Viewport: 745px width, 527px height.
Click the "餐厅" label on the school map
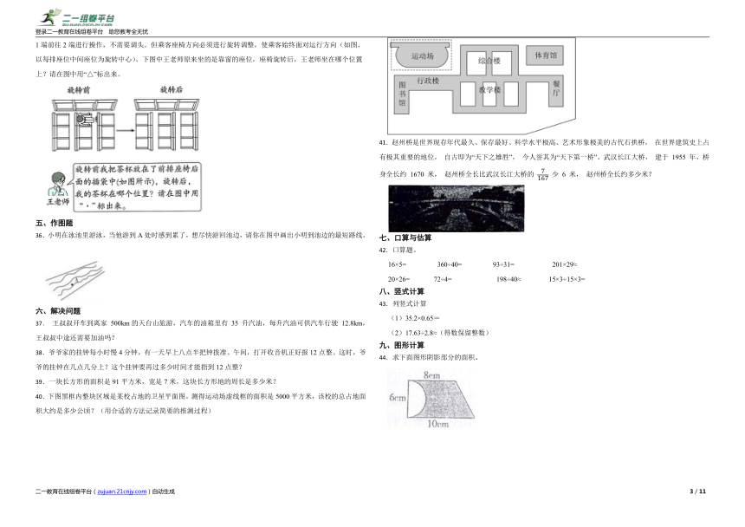(x=556, y=88)
